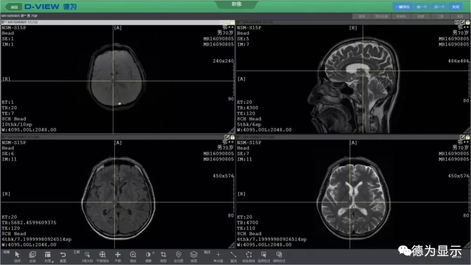Open the 布局 layout dropdown
Image resolution: width=471 pixels, height=265 pixels.
click(x=48, y=255)
